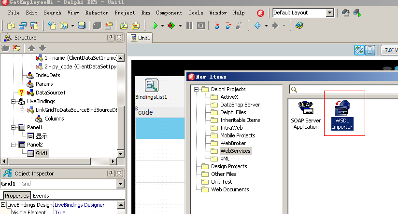Click Run with debugging bug icon
This screenshot has height=214, width=398.
[x=171, y=26]
